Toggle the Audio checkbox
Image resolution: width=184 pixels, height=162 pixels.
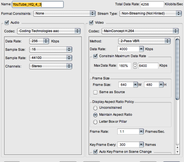click(7, 23)
